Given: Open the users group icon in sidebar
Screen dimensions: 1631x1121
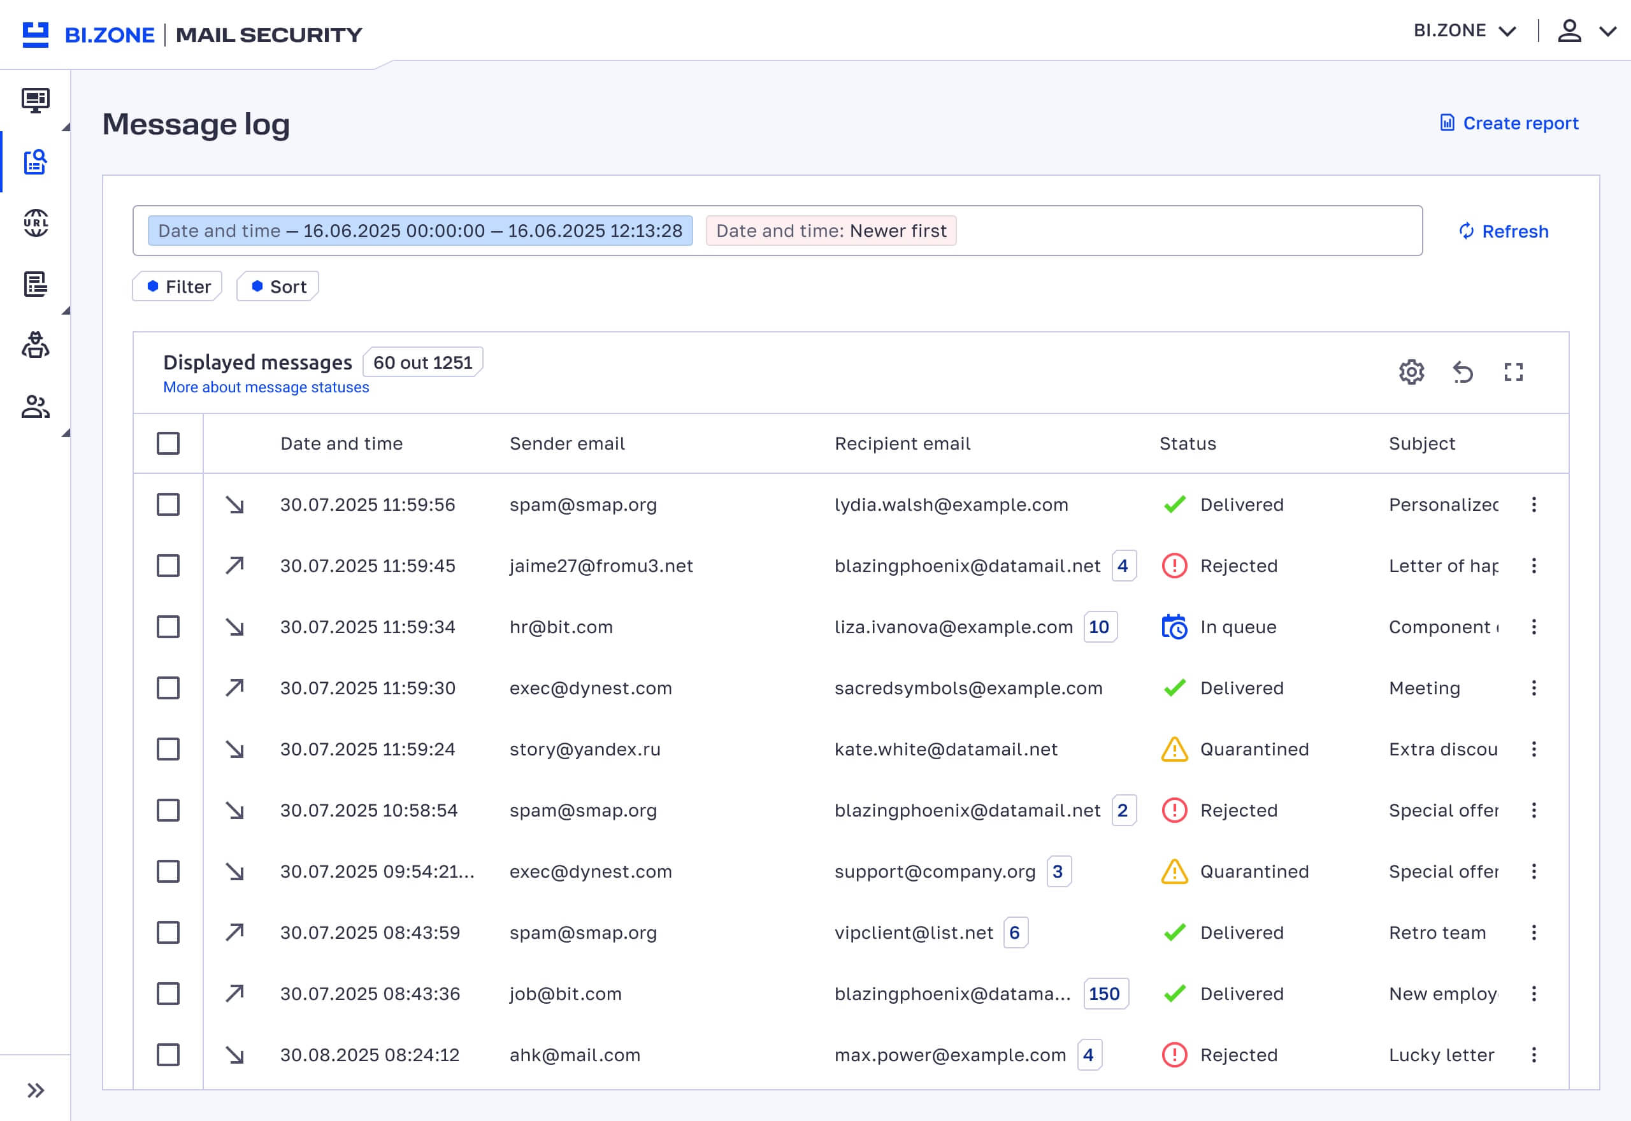Looking at the screenshot, I should 35,406.
